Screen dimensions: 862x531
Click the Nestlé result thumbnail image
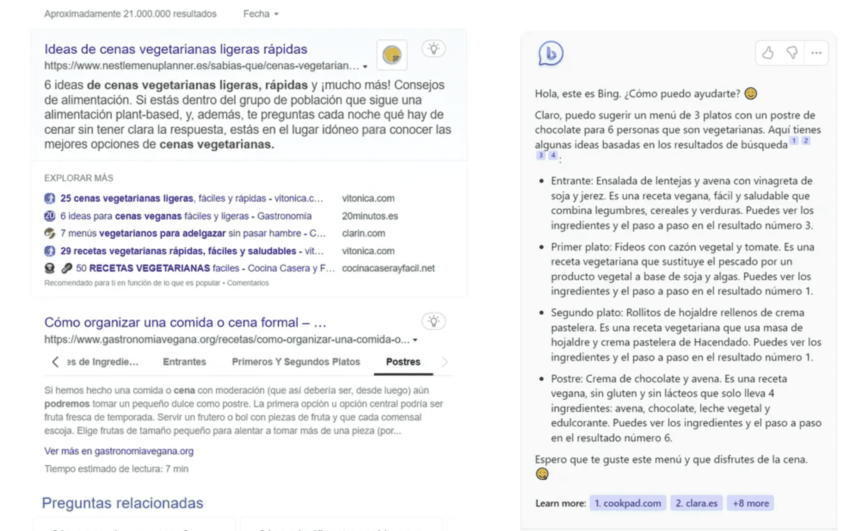pos(392,55)
